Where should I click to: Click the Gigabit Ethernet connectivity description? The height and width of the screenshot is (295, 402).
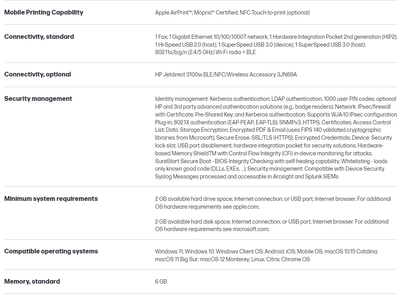pos(276,37)
